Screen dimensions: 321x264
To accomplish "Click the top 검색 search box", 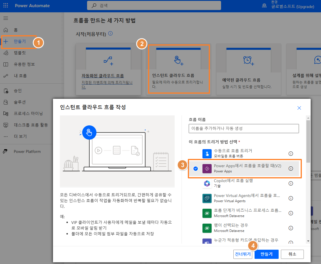I will click(154, 5).
